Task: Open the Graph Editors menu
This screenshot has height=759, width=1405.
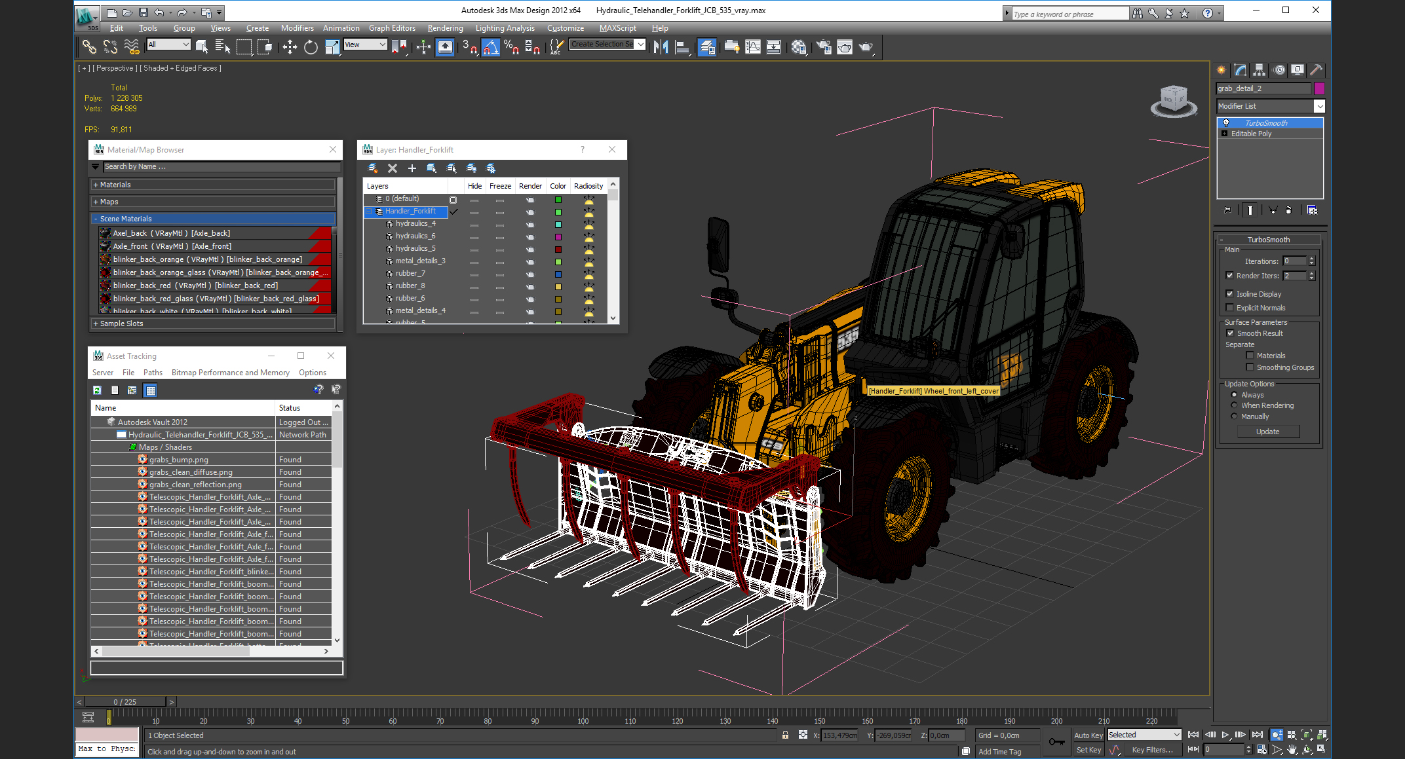Action: 392,28
